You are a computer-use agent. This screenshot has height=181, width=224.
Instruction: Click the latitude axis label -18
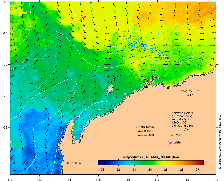tap(5, 2)
